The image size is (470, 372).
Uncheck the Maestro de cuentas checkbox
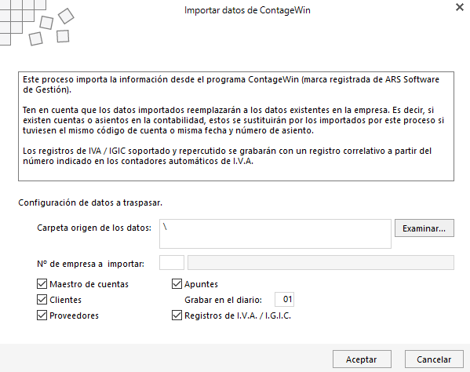(42, 283)
